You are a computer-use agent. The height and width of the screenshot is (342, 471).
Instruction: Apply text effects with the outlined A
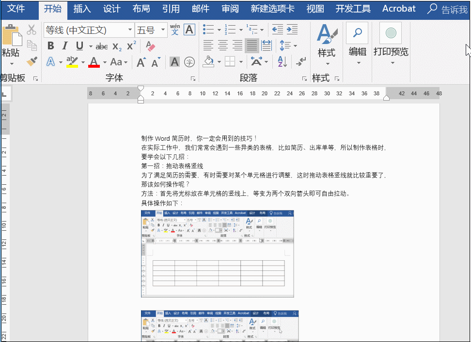(50, 62)
